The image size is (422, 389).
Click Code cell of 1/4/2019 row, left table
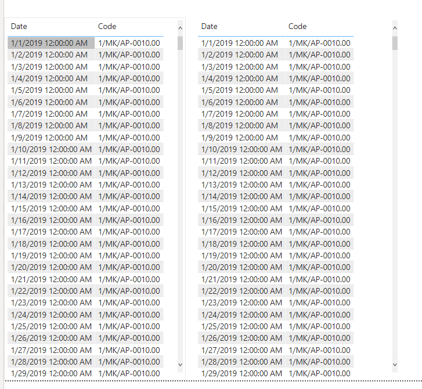tap(129, 78)
